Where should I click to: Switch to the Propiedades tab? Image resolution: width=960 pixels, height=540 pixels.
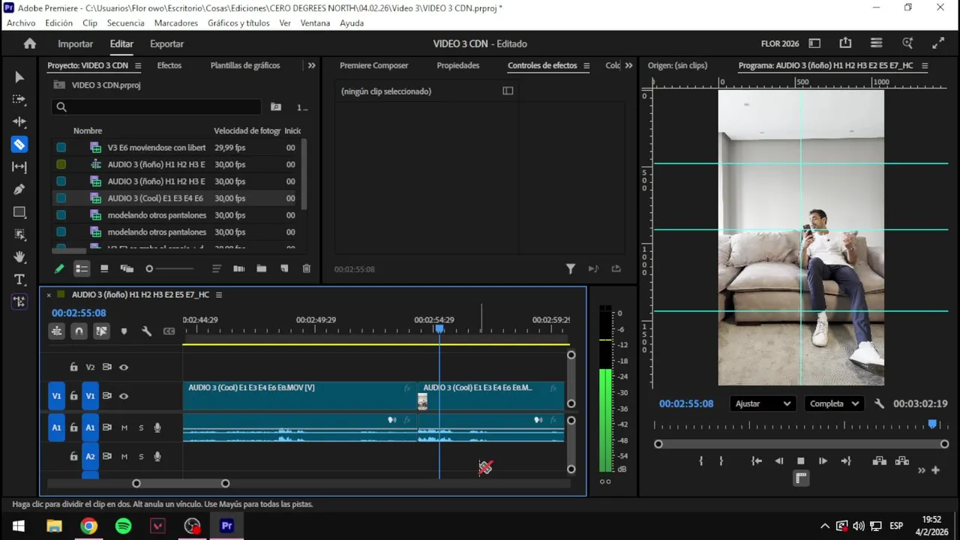pos(458,65)
